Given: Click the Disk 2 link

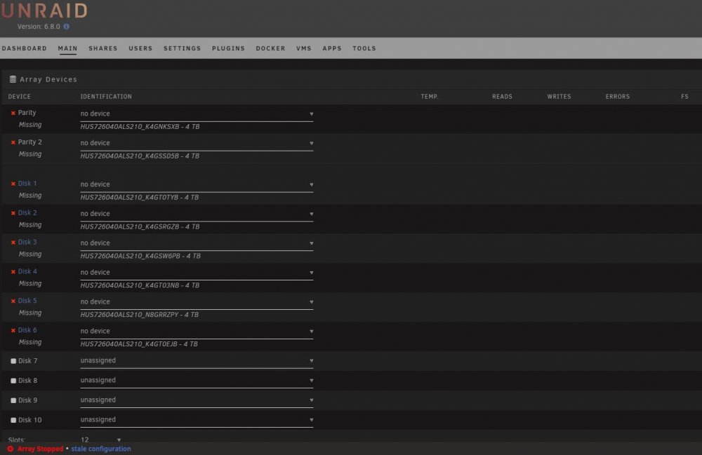Looking at the screenshot, I should coord(27,212).
